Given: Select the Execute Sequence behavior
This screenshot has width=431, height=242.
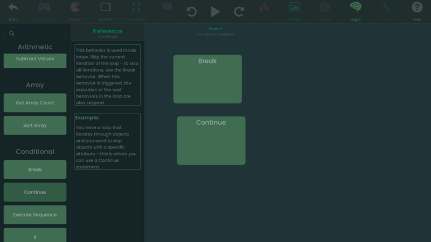Looking at the screenshot, I should pyautogui.click(x=35, y=215).
